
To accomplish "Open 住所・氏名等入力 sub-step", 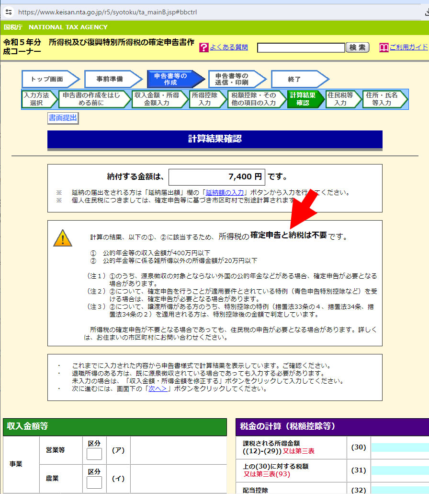I will (382, 99).
